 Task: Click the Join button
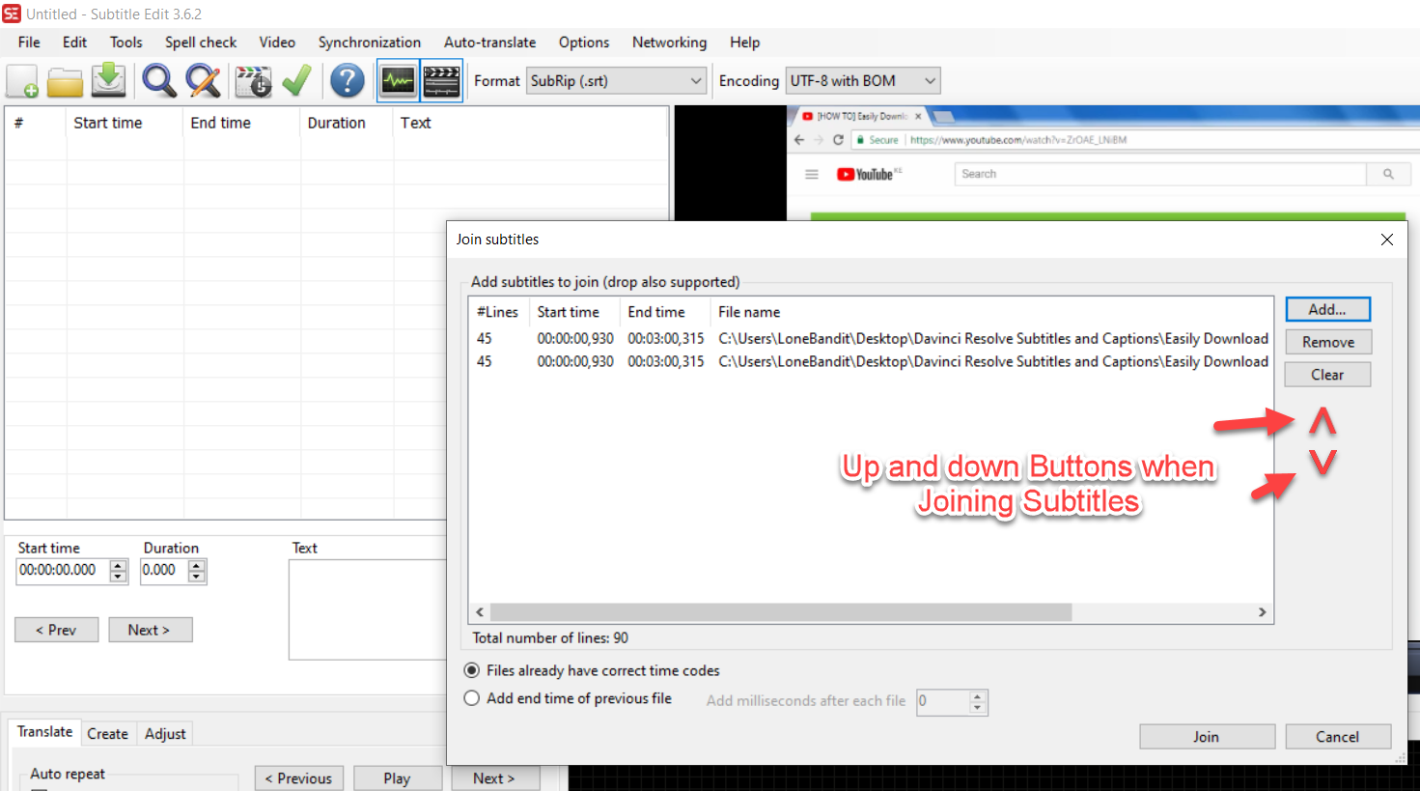[x=1207, y=736]
